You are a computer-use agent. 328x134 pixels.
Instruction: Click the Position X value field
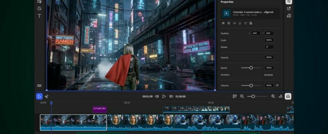coord(256,33)
